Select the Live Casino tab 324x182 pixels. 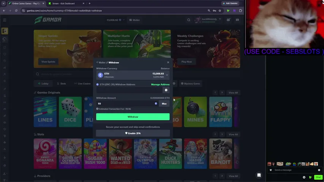[x=82, y=83]
